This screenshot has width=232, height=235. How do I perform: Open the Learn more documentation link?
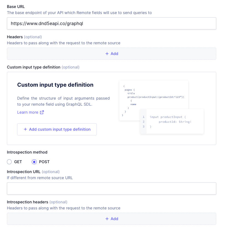pos(27,112)
